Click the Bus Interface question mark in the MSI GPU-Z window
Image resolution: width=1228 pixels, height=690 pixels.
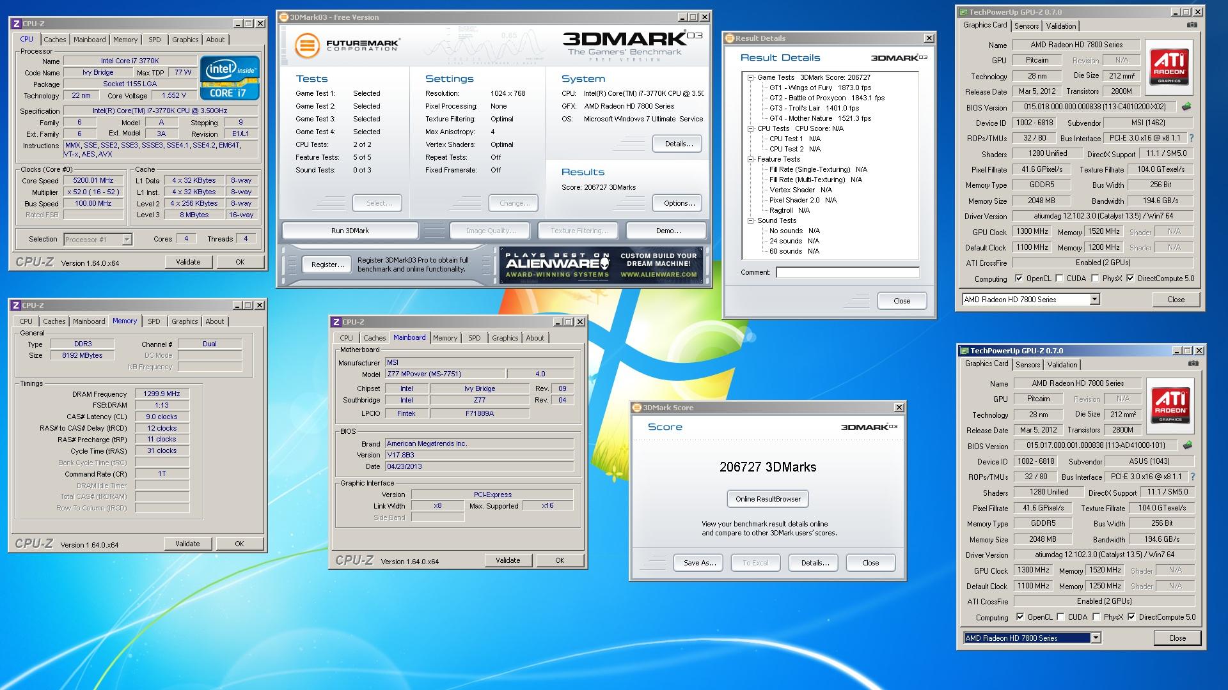coord(1191,138)
